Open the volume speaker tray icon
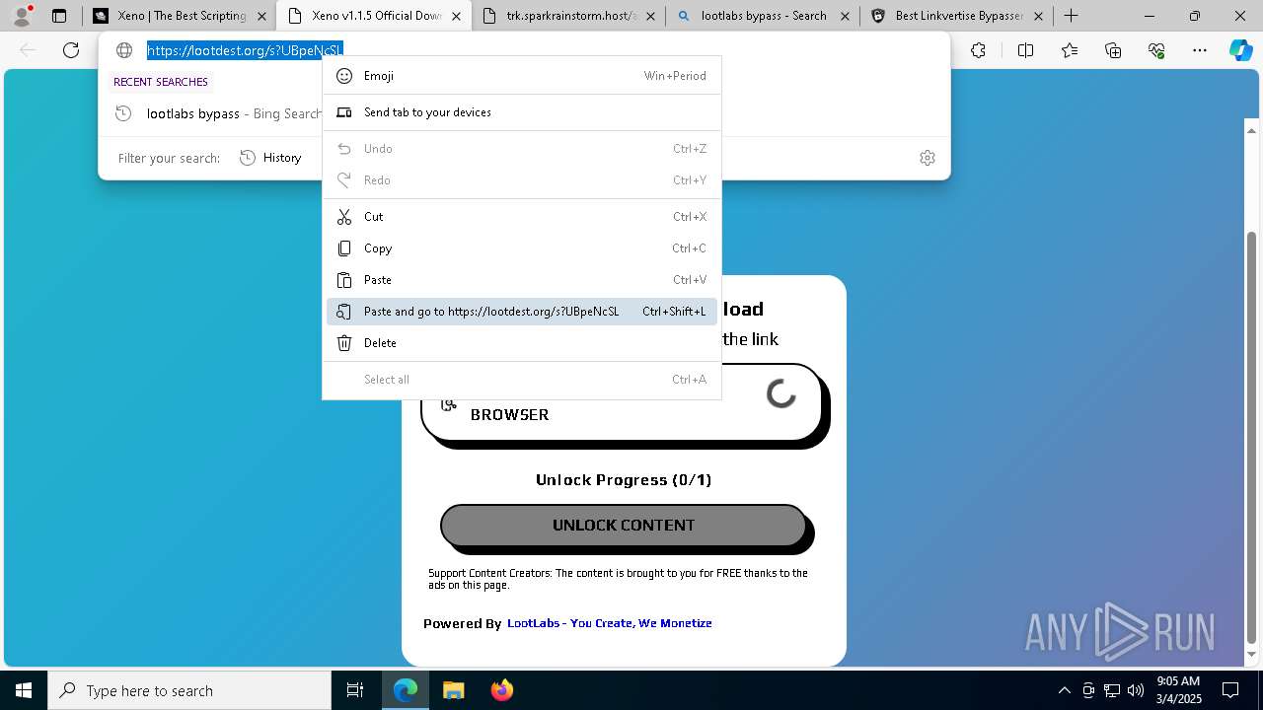The height and width of the screenshot is (710, 1263). coord(1135,690)
